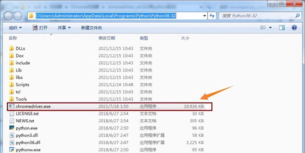The height and width of the screenshot is (153, 305).
Task: Click the 打开 toolbar button
Action: [x=40, y=28]
